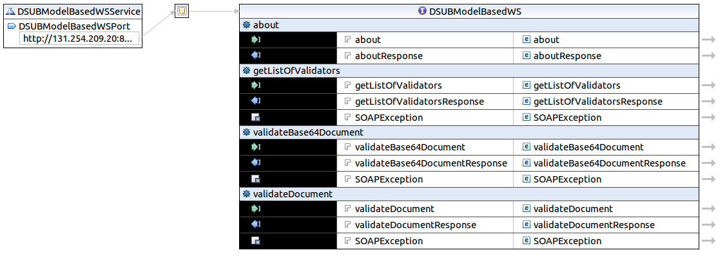Screen dimensions: 727x259
Task: Click the DSUBModelBasedWS port type interface icon
Action: (422, 11)
